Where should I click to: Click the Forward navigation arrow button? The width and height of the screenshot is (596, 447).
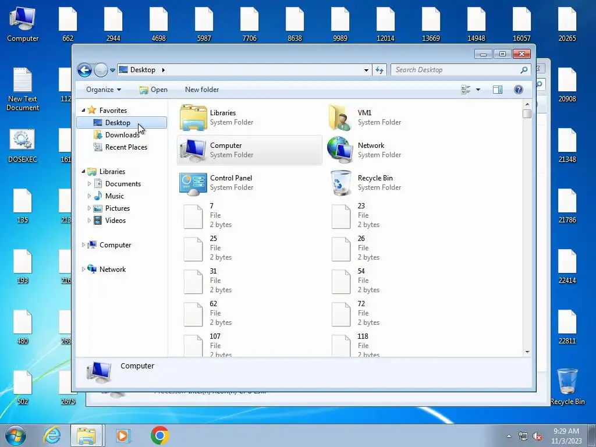click(101, 70)
